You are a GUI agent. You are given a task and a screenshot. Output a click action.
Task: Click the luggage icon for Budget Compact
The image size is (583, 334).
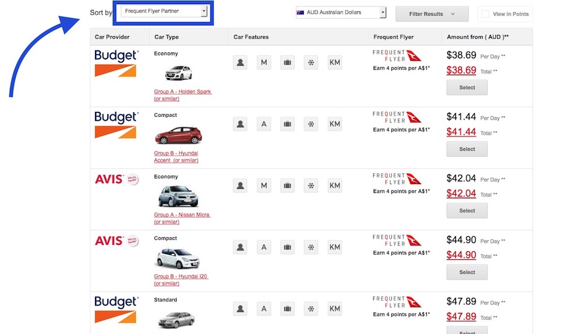pos(287,124)
